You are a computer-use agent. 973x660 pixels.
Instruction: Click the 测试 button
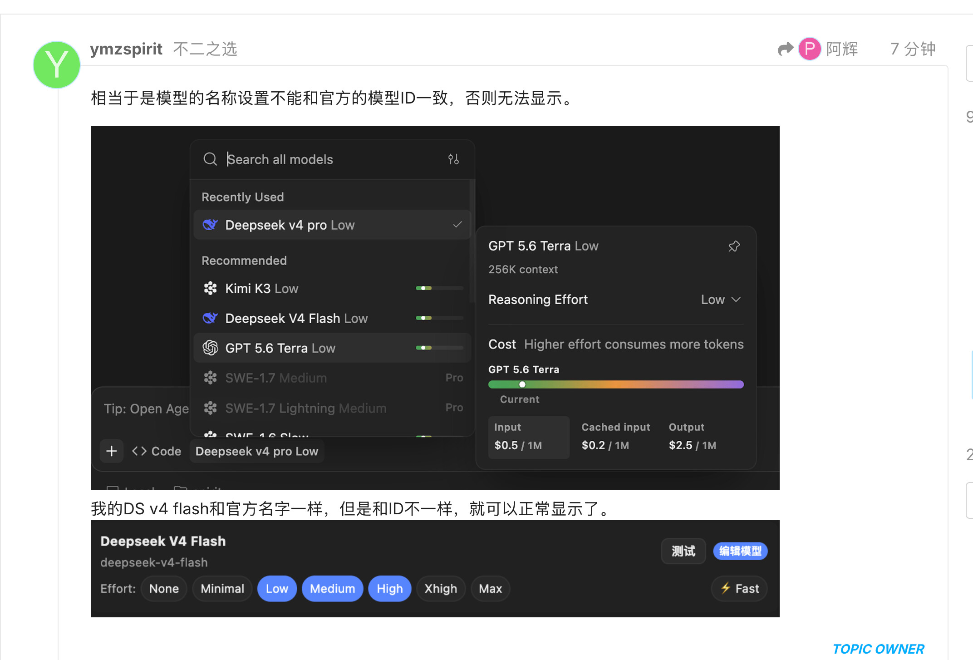683,551
